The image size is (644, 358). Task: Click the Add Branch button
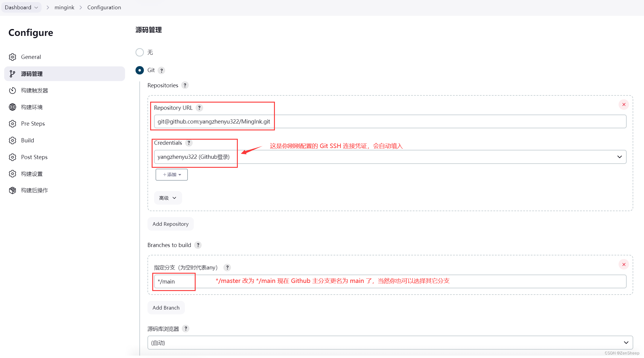click(166, 308)
